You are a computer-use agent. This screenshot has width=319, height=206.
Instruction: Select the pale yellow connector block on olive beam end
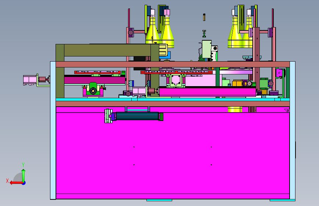(163, 50)
